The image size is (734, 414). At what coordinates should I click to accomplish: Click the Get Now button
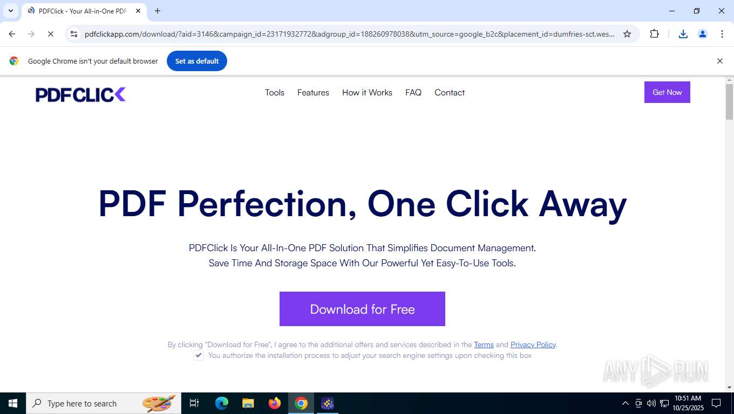coord(667,92)
